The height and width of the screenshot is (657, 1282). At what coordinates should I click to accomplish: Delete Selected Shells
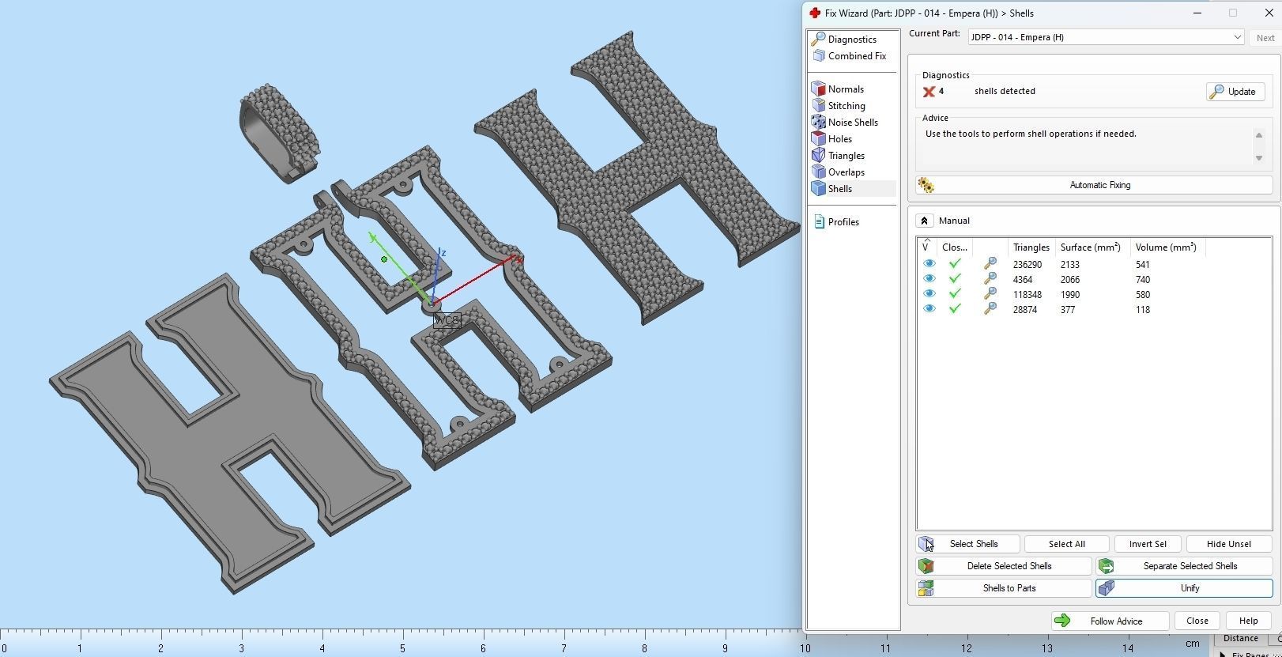point(1004,566)
